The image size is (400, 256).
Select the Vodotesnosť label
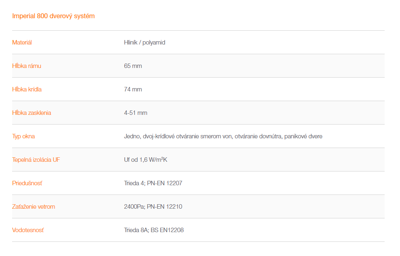(x=28, y=230)
